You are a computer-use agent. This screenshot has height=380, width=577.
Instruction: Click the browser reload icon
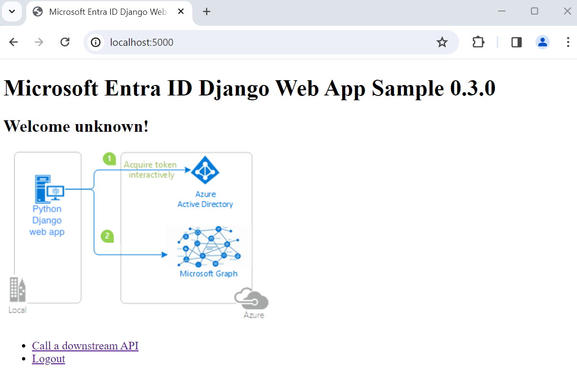tap(64, 42)
